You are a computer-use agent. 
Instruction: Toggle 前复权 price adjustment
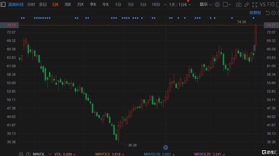coord(255,13)
